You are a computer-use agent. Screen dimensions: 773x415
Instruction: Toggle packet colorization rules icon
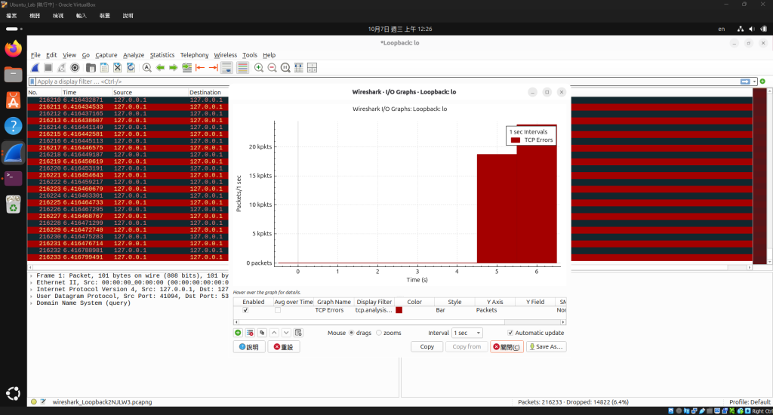(242, 68)
